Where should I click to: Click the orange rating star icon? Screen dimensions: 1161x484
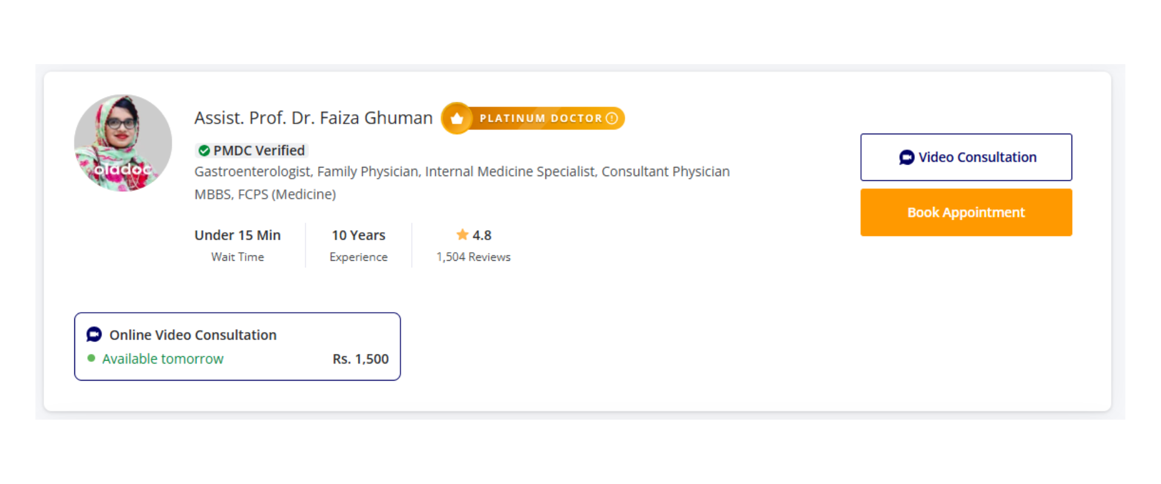click(x=463, y=235)
